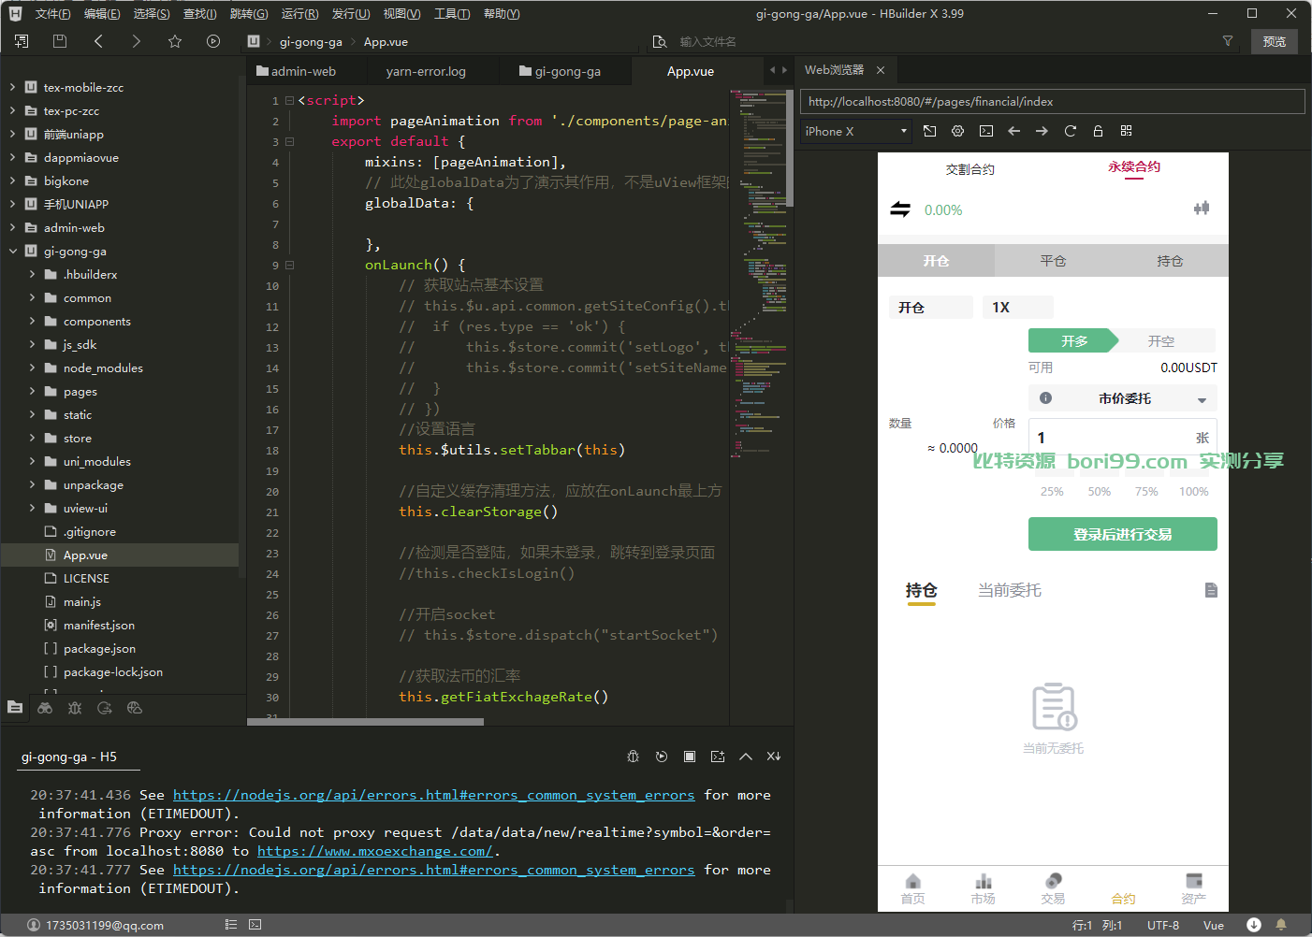
Task: Click the save file toolbar icon
Action: (x=60, y=41)
